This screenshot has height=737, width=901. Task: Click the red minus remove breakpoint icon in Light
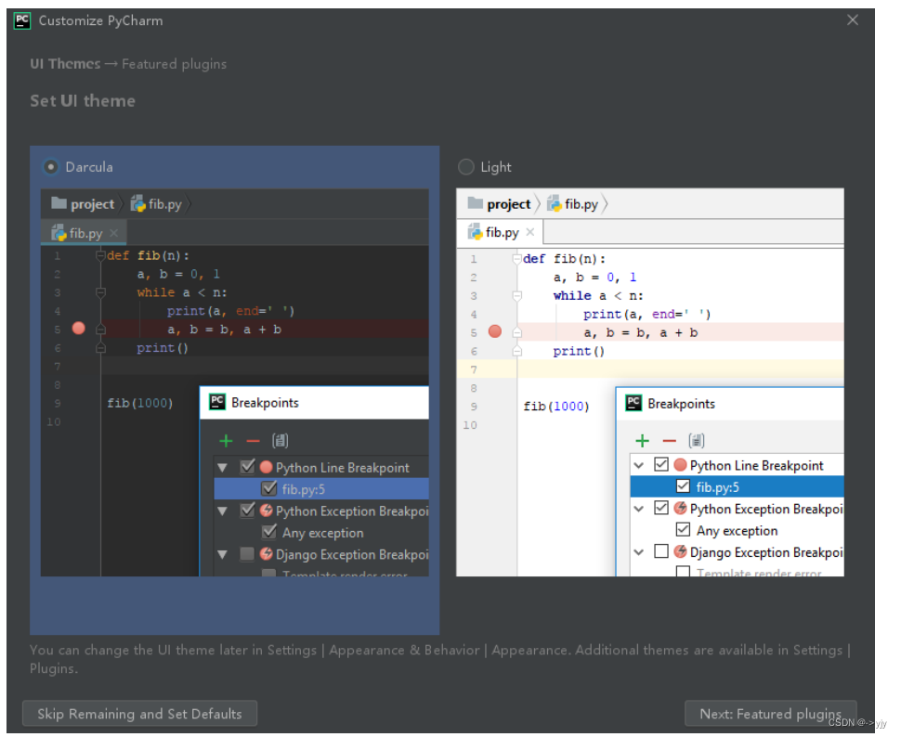click(x=670, y=441)
